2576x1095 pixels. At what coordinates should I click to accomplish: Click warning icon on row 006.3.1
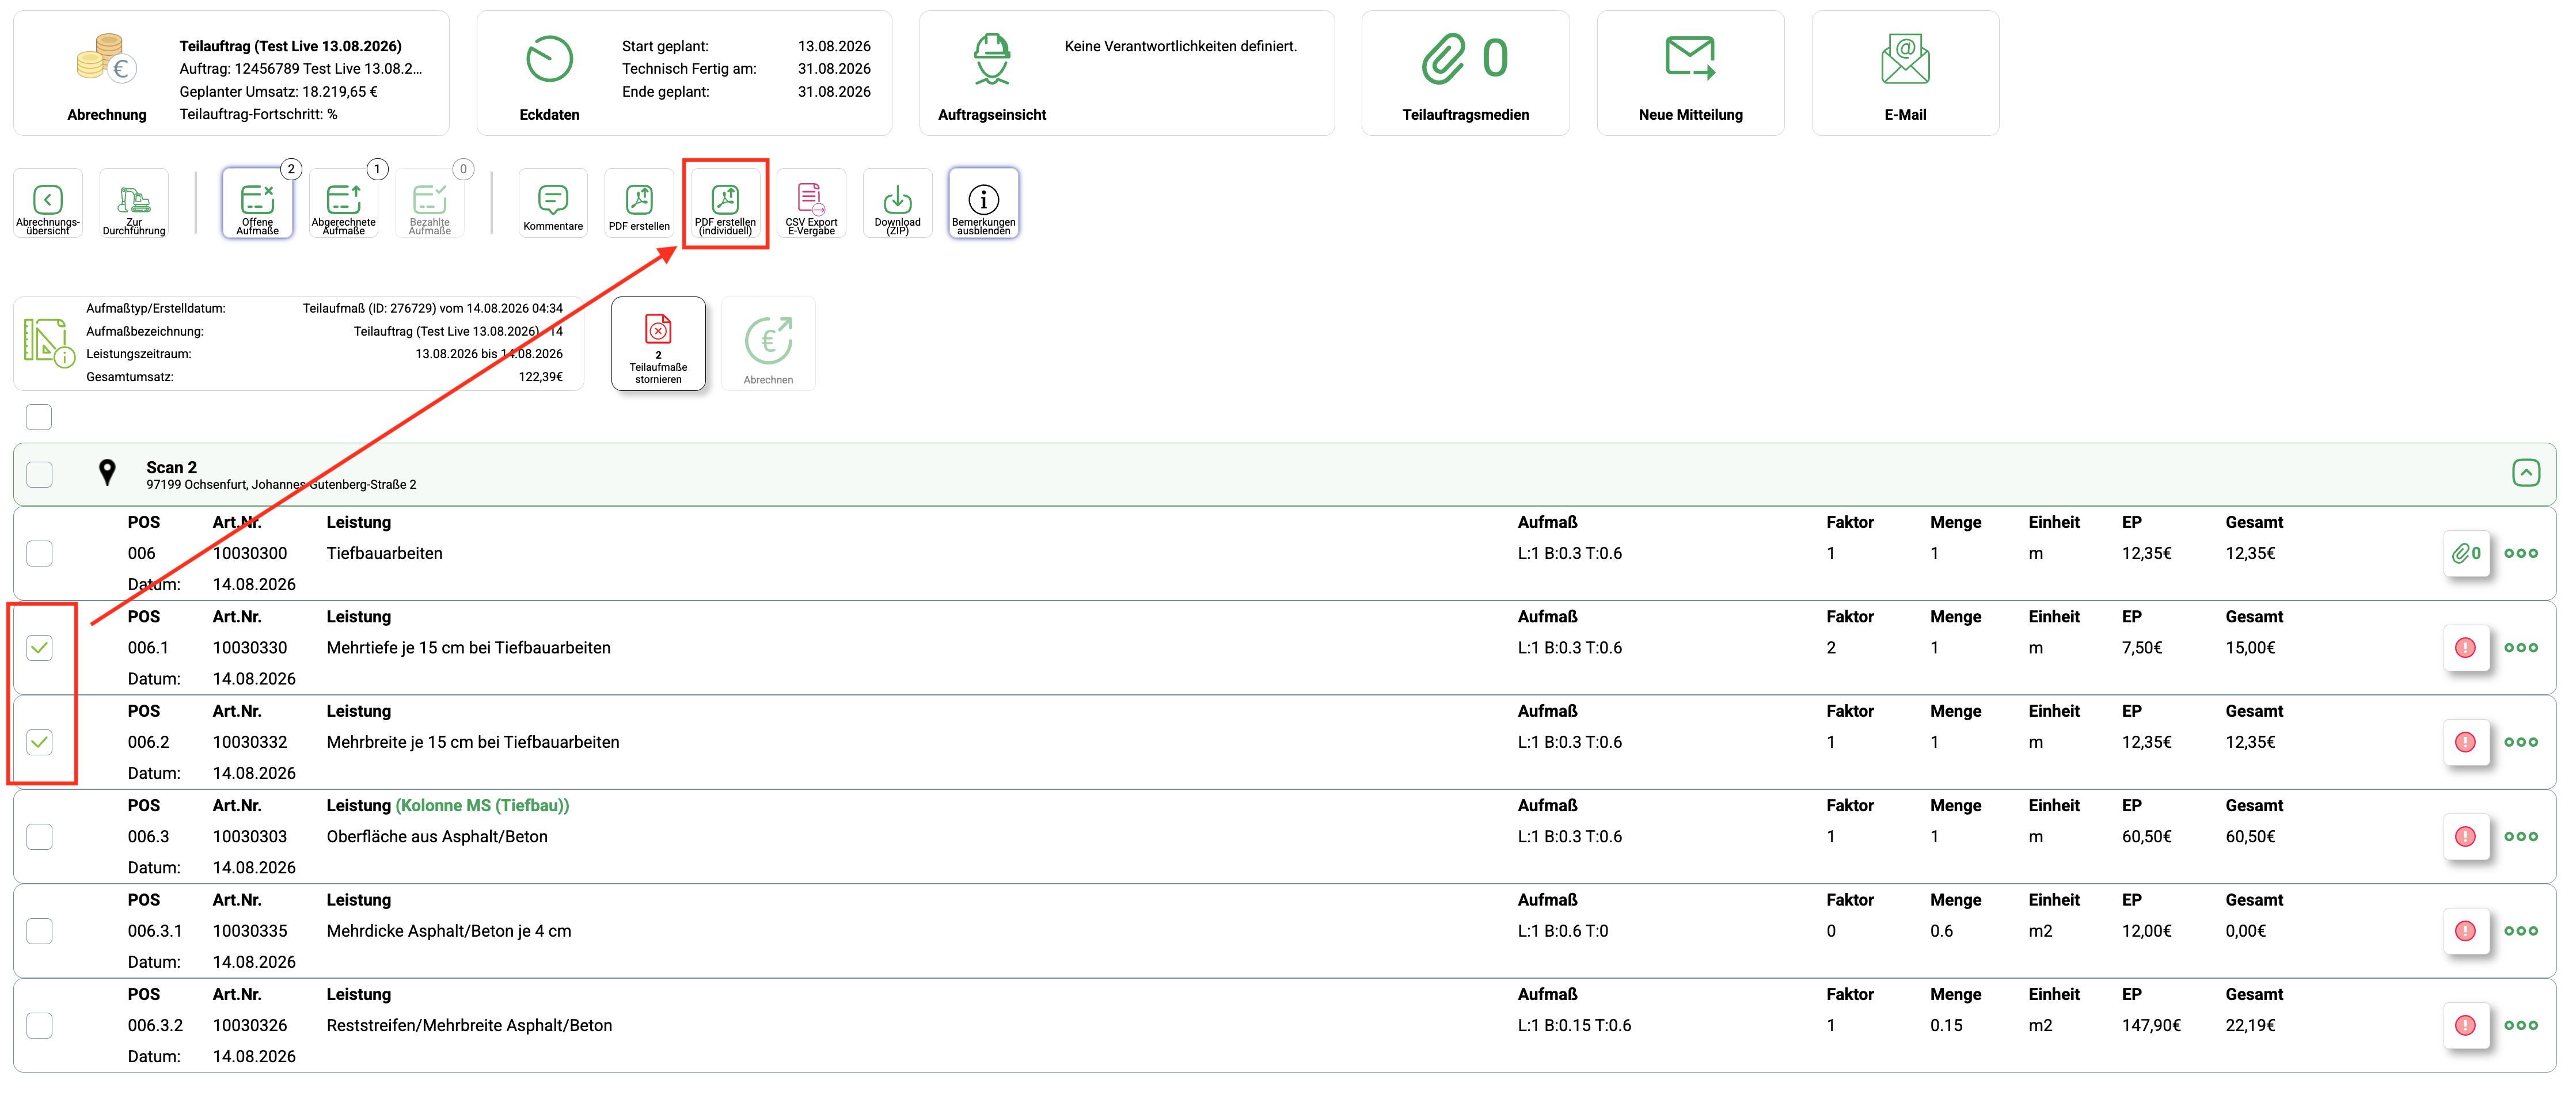tap(2466, 931)
